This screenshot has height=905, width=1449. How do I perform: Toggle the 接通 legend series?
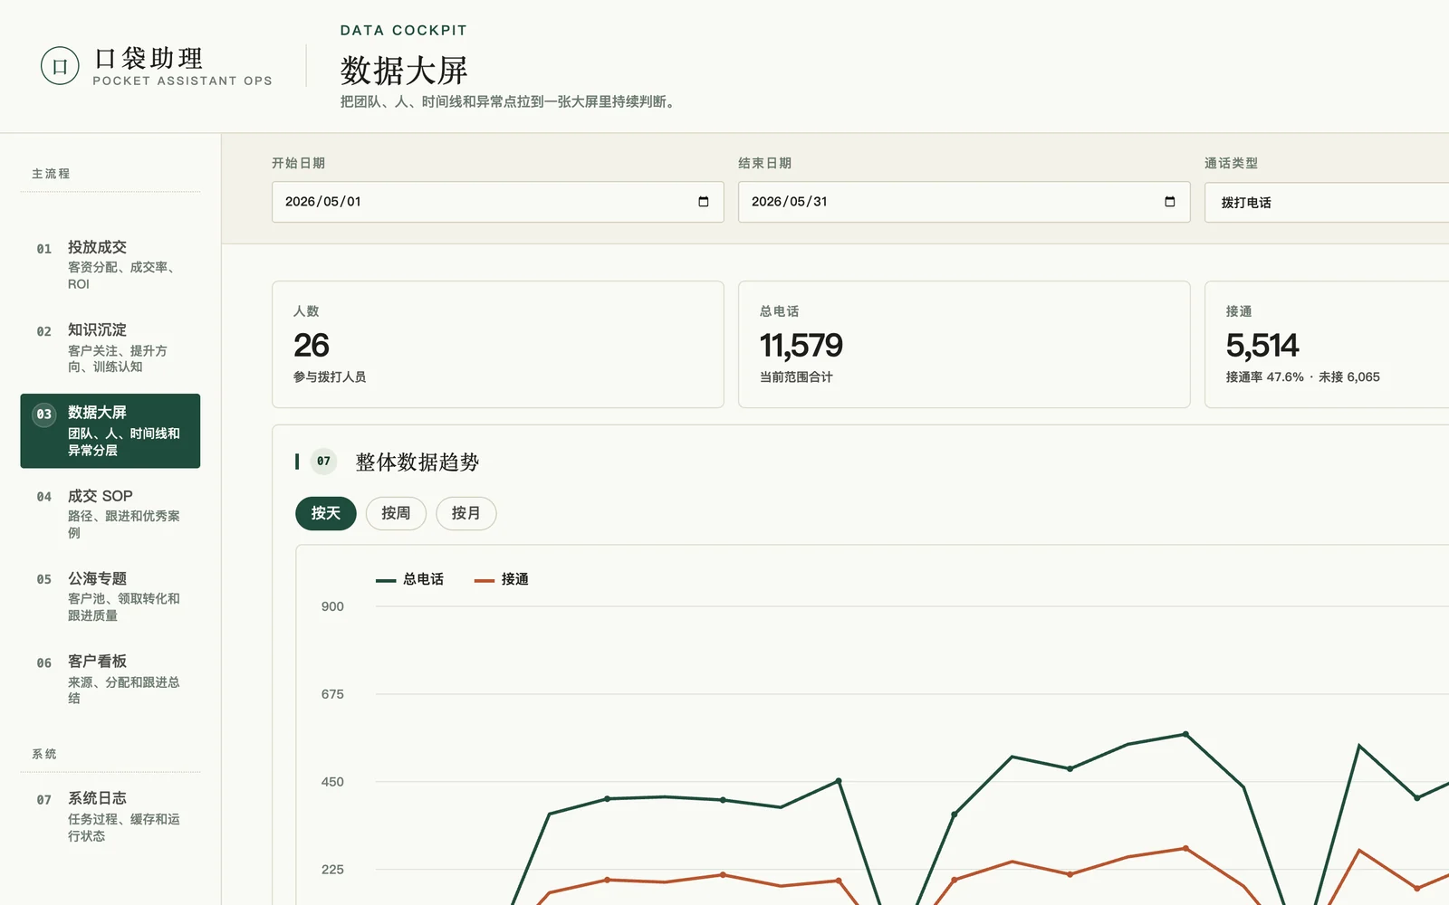click(502, 579)
